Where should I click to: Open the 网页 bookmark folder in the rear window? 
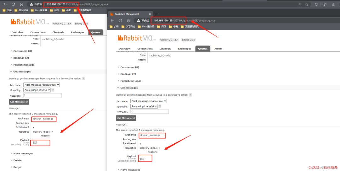pos(54,10)
